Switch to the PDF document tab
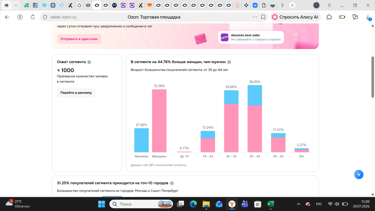Image resolution: width=375 pixels, height=211 pixels. click(x=238, y=5)
